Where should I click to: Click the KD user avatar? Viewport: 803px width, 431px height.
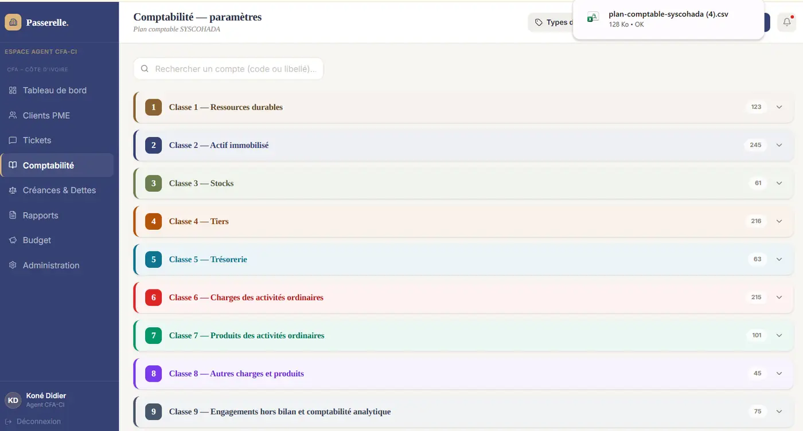click(x=13, y=400)
